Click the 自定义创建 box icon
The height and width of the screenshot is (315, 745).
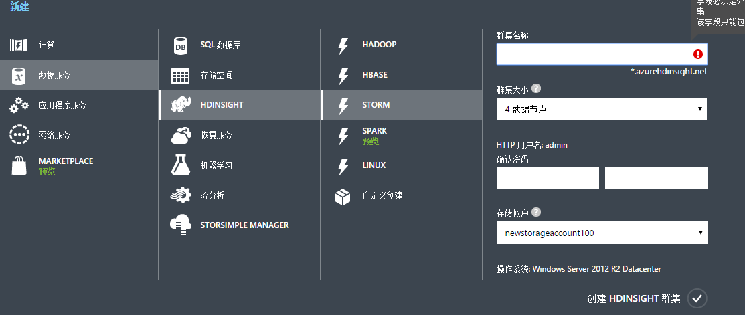pos(343,196)
